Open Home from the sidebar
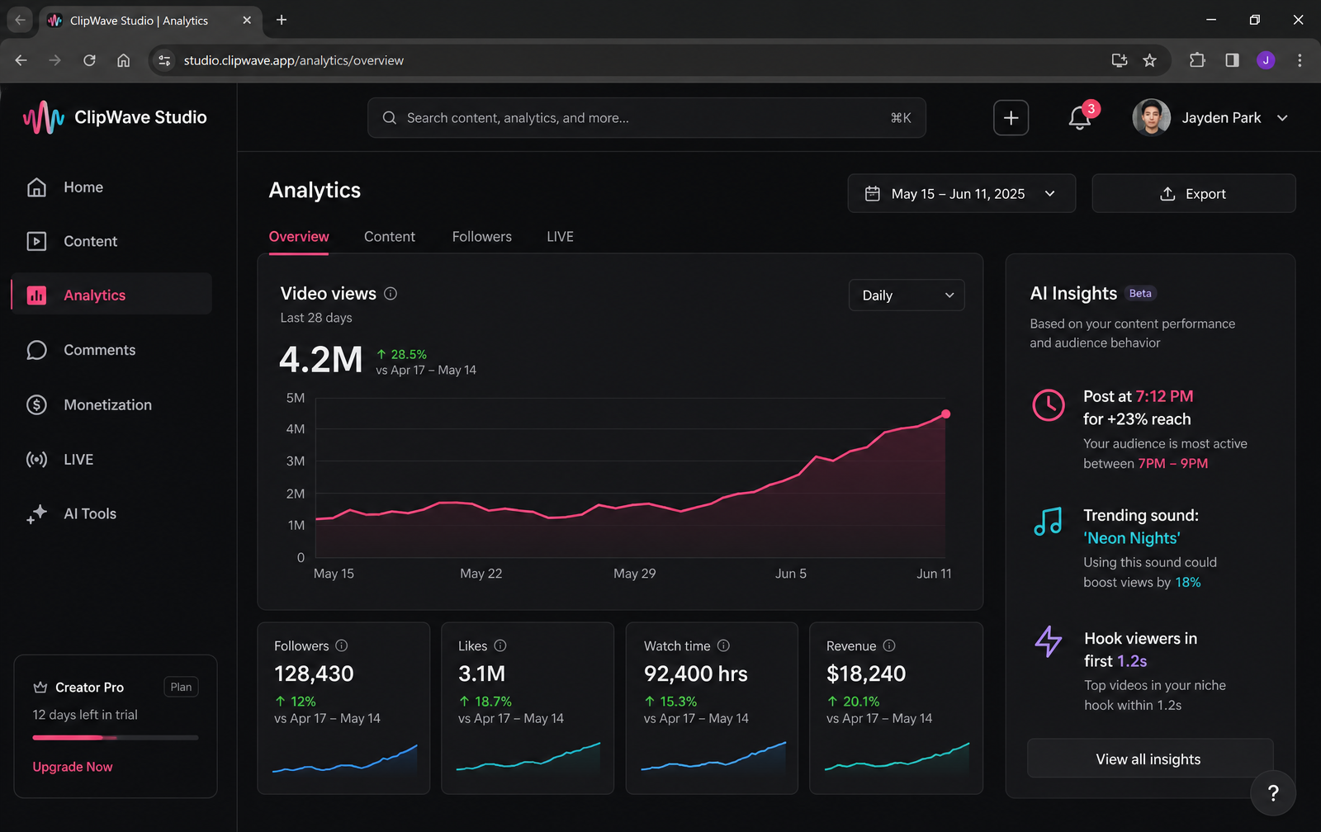 [x=64, y=187]
